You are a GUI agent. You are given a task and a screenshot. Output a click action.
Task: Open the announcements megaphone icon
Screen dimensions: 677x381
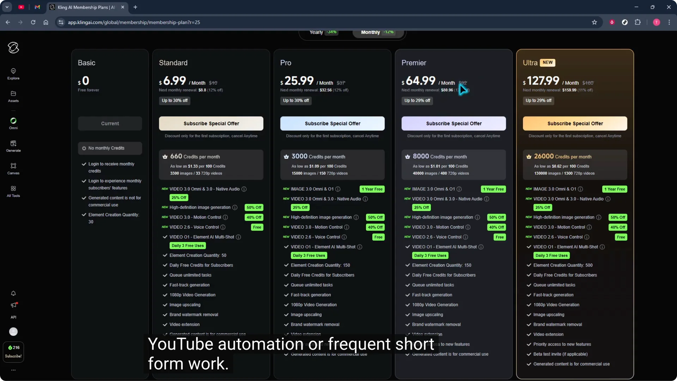(x=13, y=305)
